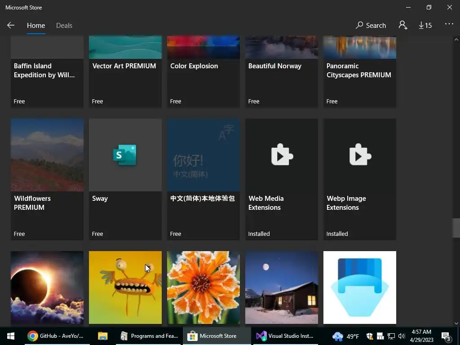Click the Web Media Extensions icon
Screen dimensions: 460x345
[282, 155]
